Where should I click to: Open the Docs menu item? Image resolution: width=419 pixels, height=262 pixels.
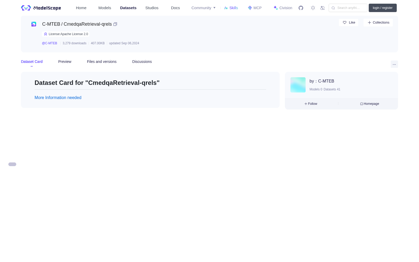175,8
